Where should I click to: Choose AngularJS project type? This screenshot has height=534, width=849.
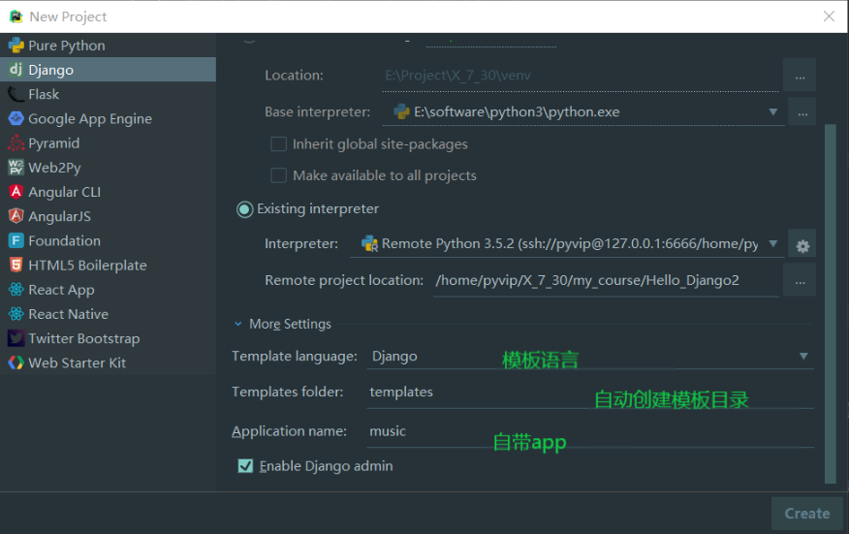(x=109, y=216)
